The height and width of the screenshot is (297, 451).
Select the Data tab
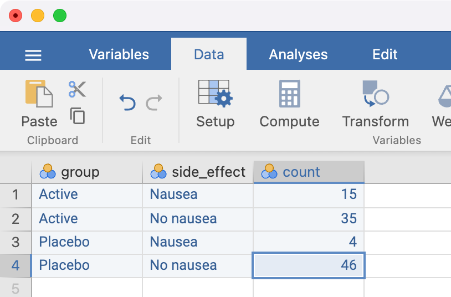point(209,54)
